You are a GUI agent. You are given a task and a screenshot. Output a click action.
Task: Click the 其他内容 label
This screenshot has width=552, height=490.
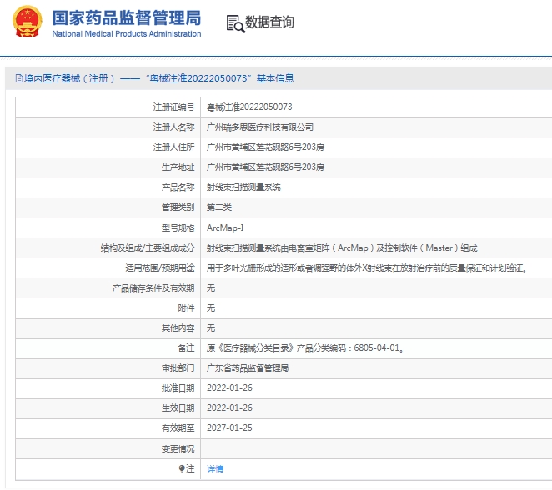[178, 328]
